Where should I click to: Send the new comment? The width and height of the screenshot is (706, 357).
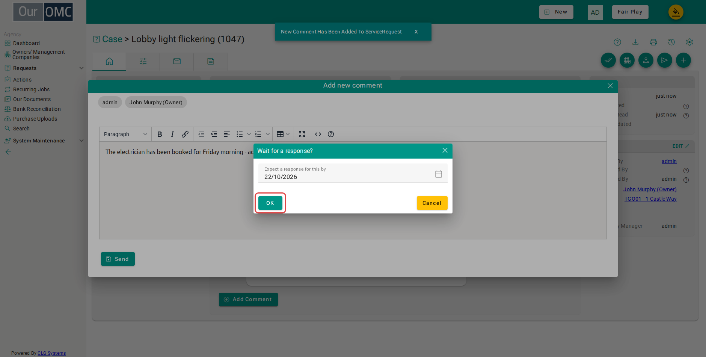tap(118, 259)
